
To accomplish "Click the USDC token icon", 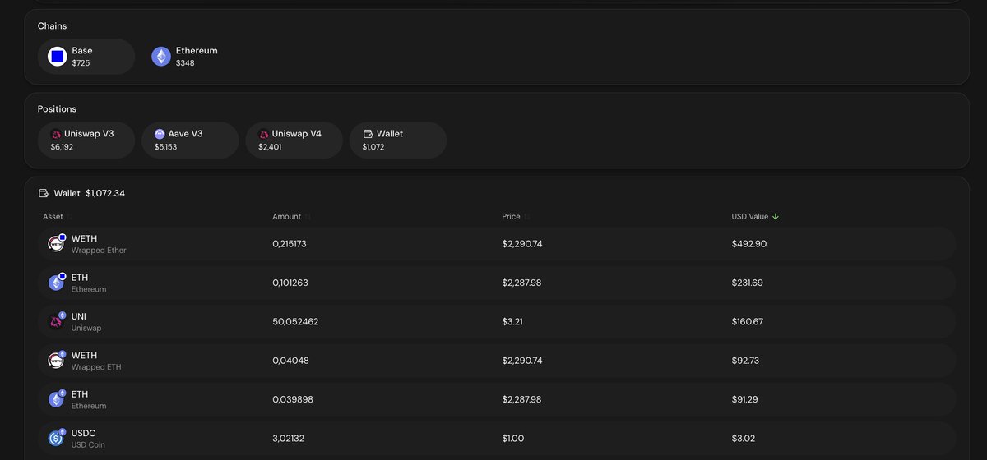I will coord(56,439).
